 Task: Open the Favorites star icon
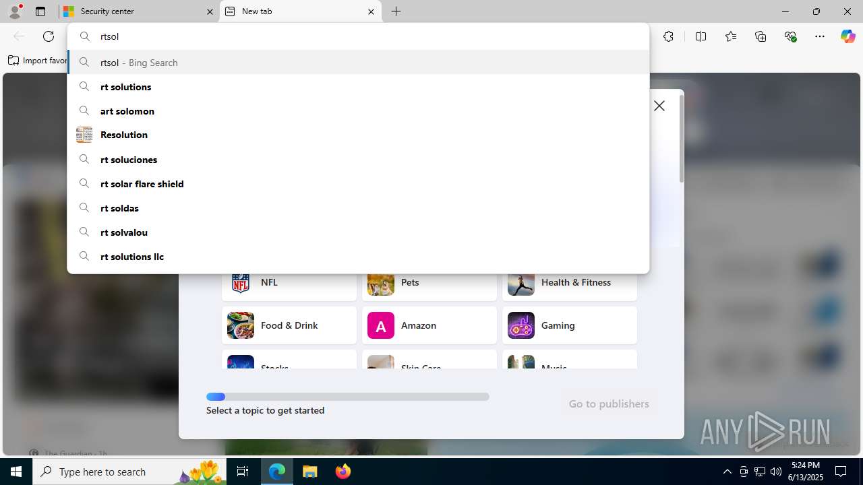point(731,36)
